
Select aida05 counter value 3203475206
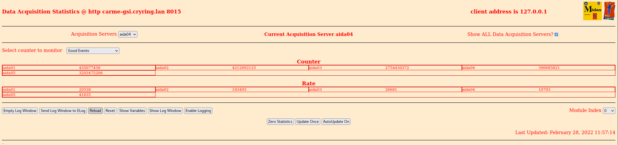(91, 73)
